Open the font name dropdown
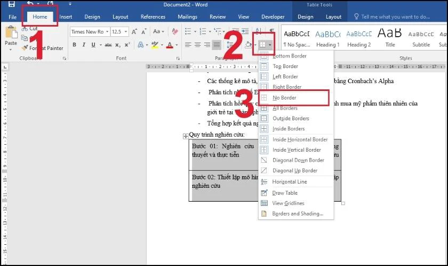The width and height of the screenshot is (448, 266). click(x=107, y=31)
